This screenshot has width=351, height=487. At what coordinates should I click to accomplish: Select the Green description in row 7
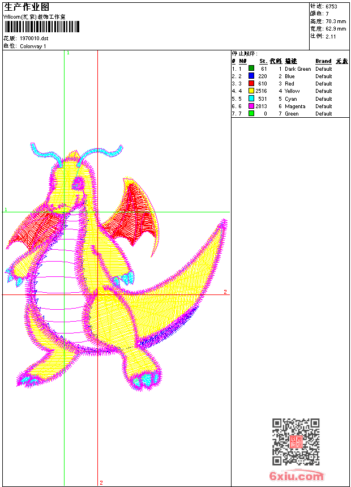pos(292,114)
